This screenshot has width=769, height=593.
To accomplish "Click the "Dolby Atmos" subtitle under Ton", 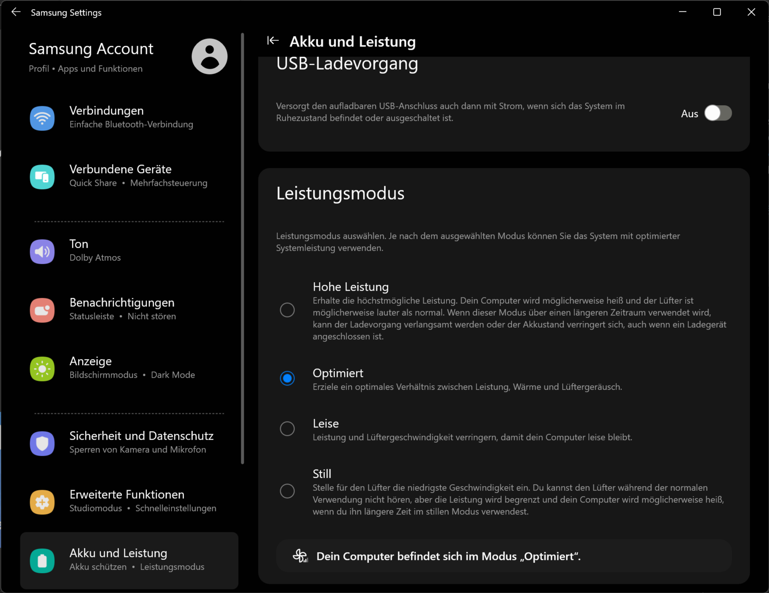I will [95, 257].
